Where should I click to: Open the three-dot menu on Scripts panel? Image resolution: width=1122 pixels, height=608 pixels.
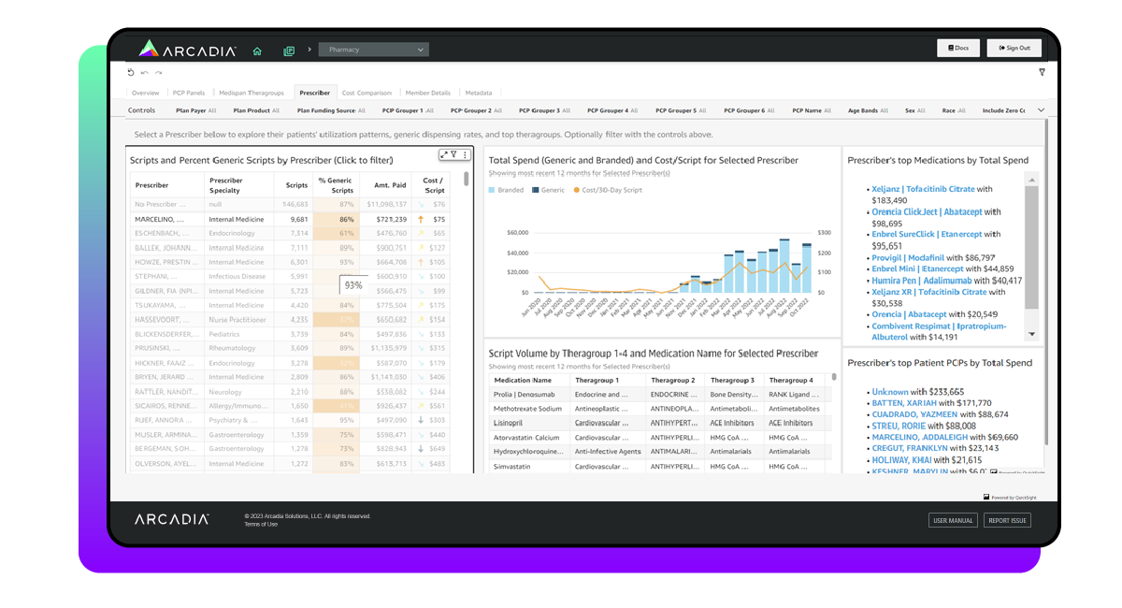click(x=465, y=154)
